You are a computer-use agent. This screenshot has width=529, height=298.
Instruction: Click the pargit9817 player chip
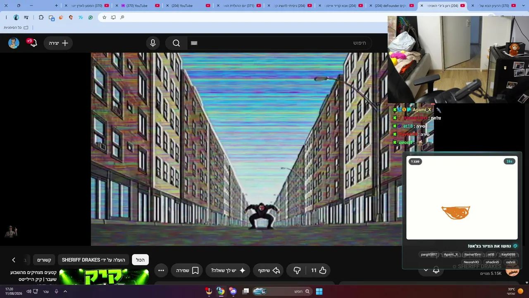(429, 255)
